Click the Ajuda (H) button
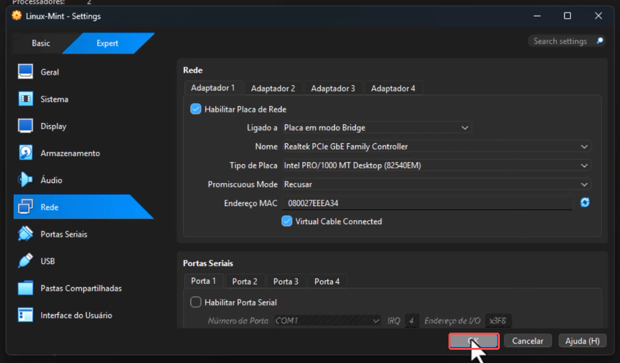 coord(582,341)
